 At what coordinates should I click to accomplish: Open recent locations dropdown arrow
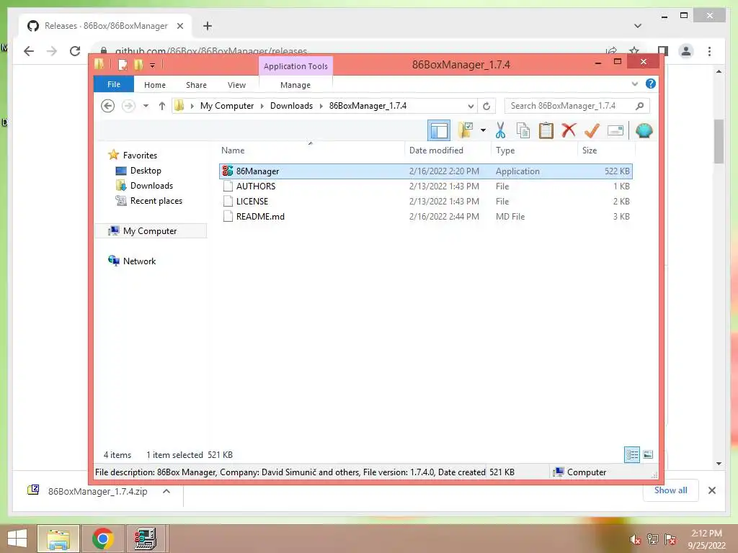[x=146, y=106]
